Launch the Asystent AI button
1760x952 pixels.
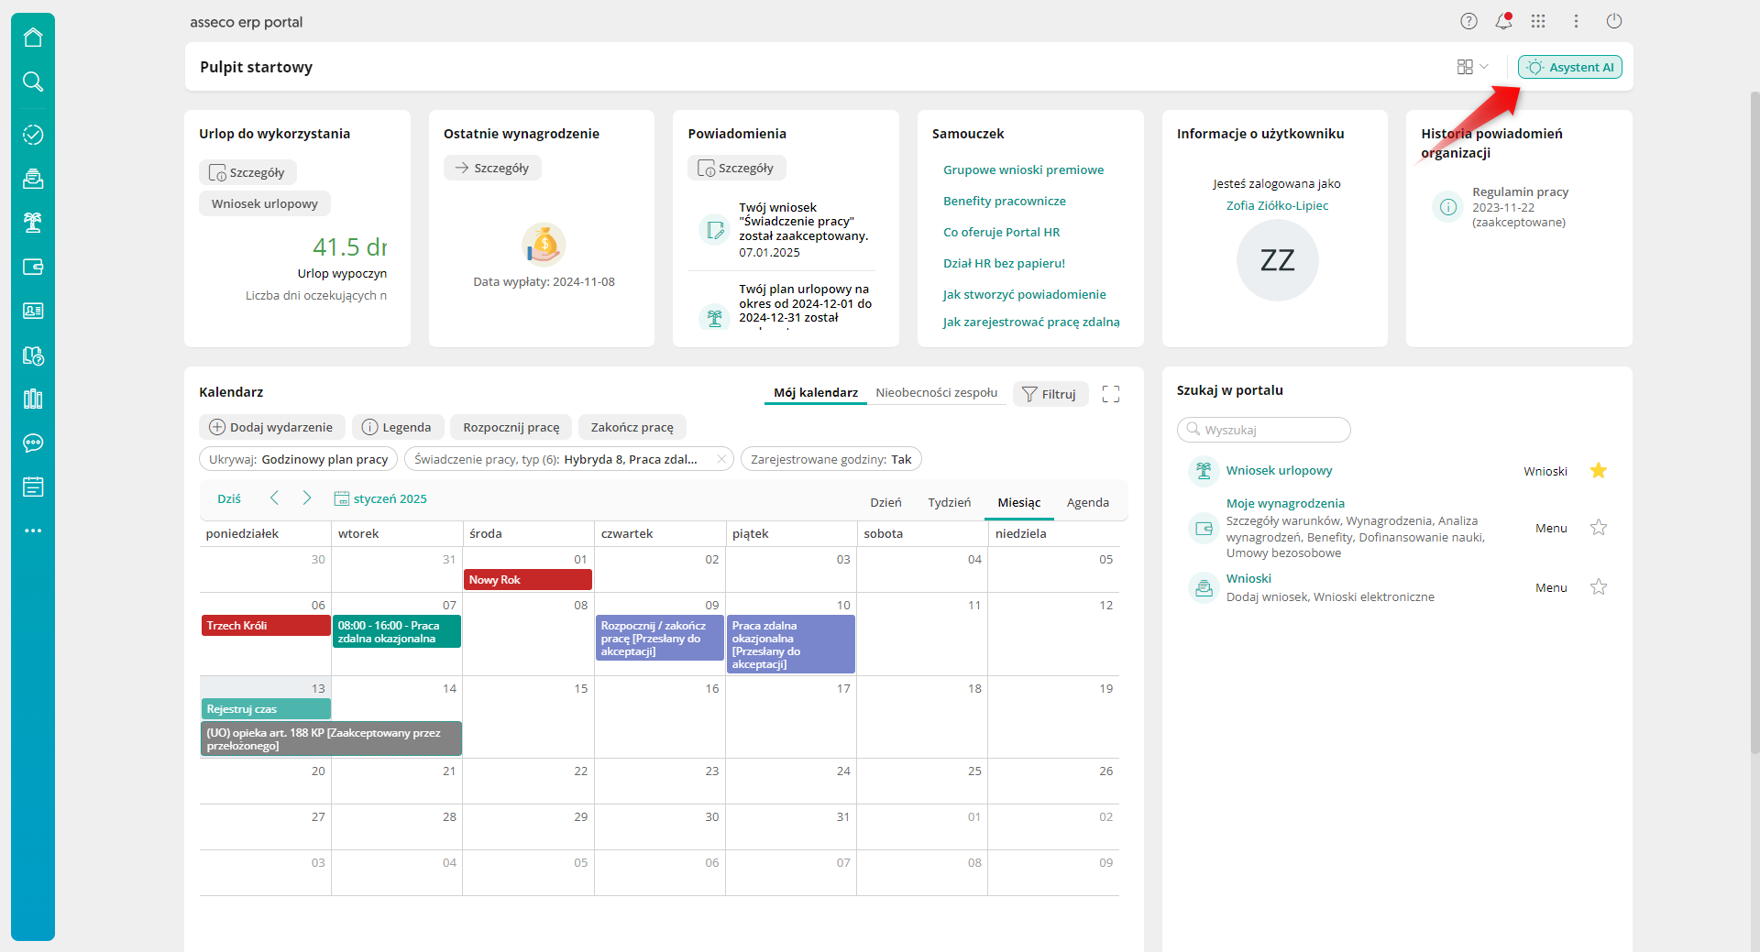pyautogui.click(x=1570, y=67)
